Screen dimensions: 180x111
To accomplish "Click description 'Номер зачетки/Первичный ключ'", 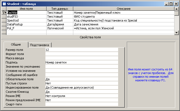I will (124, 13).
